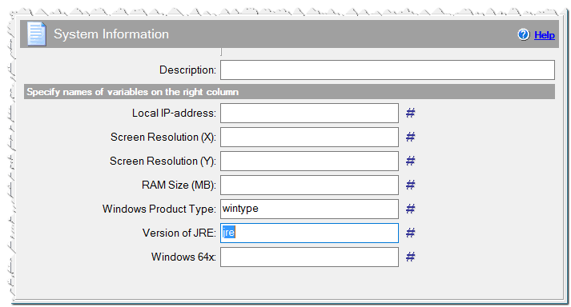Click the System Information document icon
The image size is (571, 307).
[x=37, y=34]
